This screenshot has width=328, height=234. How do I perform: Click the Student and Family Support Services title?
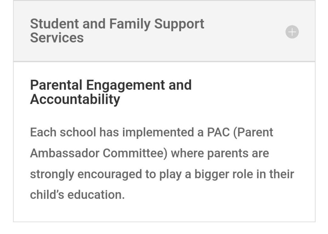(x=117, y=31)
